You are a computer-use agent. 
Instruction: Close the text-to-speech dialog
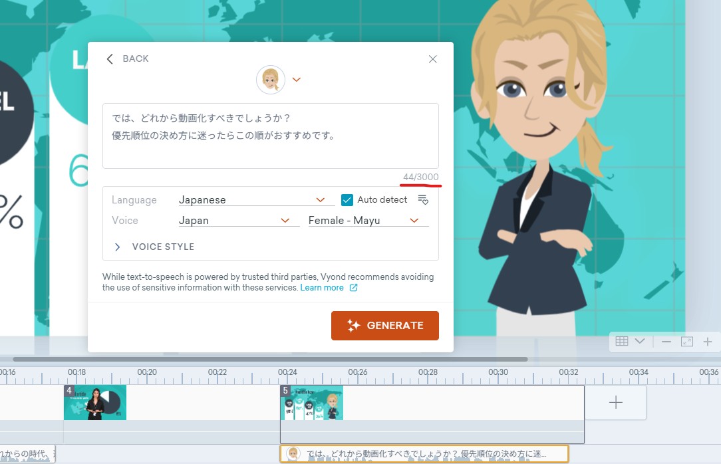pyautogui.click(x=432, y=59)
